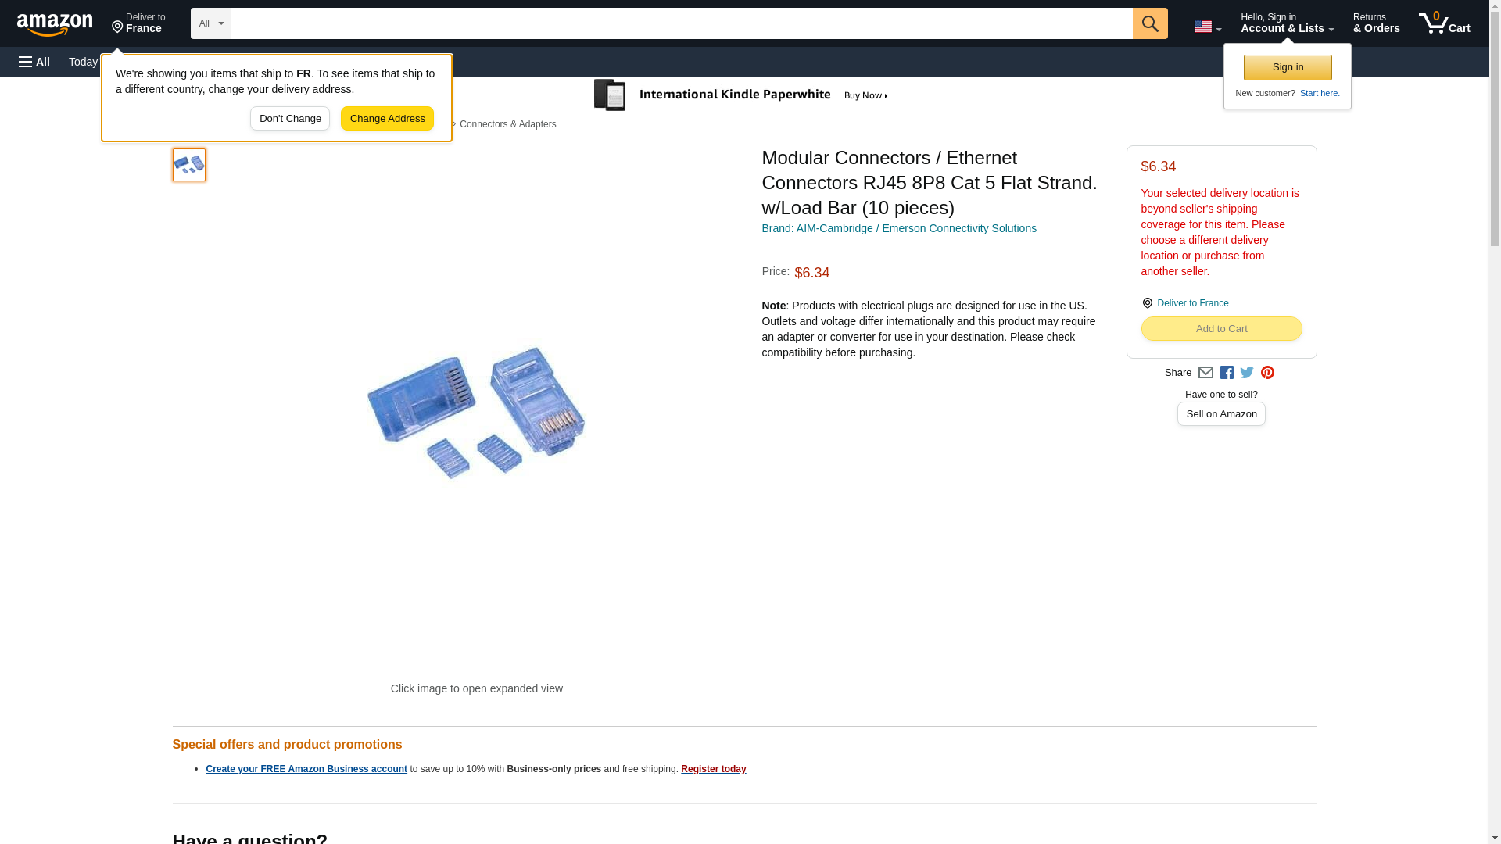Click the Amazon logo
The height and width of the screenshot is (844, 1501).
pyautogui.click(x=55, y=24)
